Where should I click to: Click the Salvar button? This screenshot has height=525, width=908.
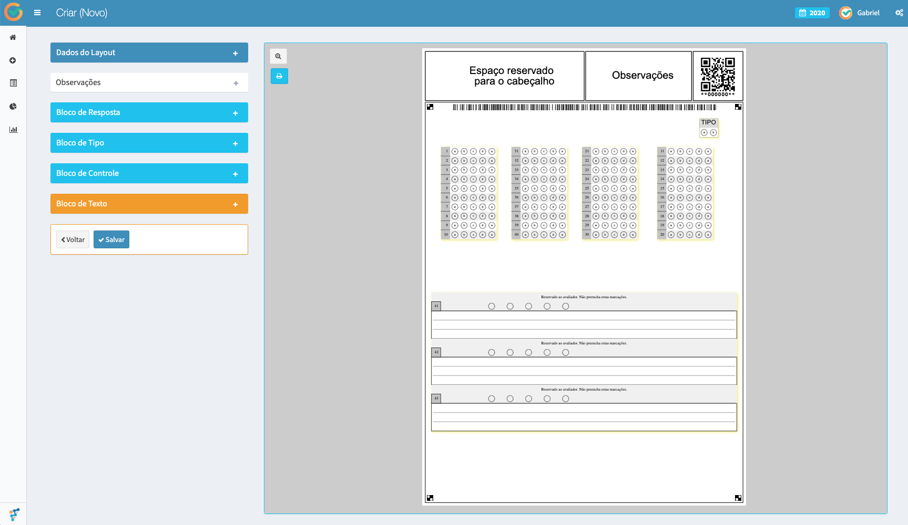[111, 239]
